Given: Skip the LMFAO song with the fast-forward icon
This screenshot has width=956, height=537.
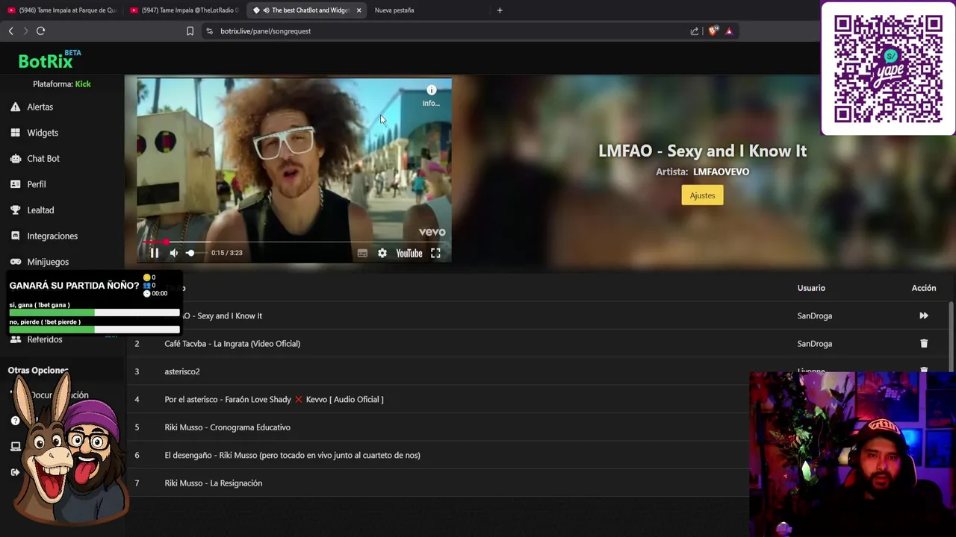Looking at the screenshot, I should 924,315.
